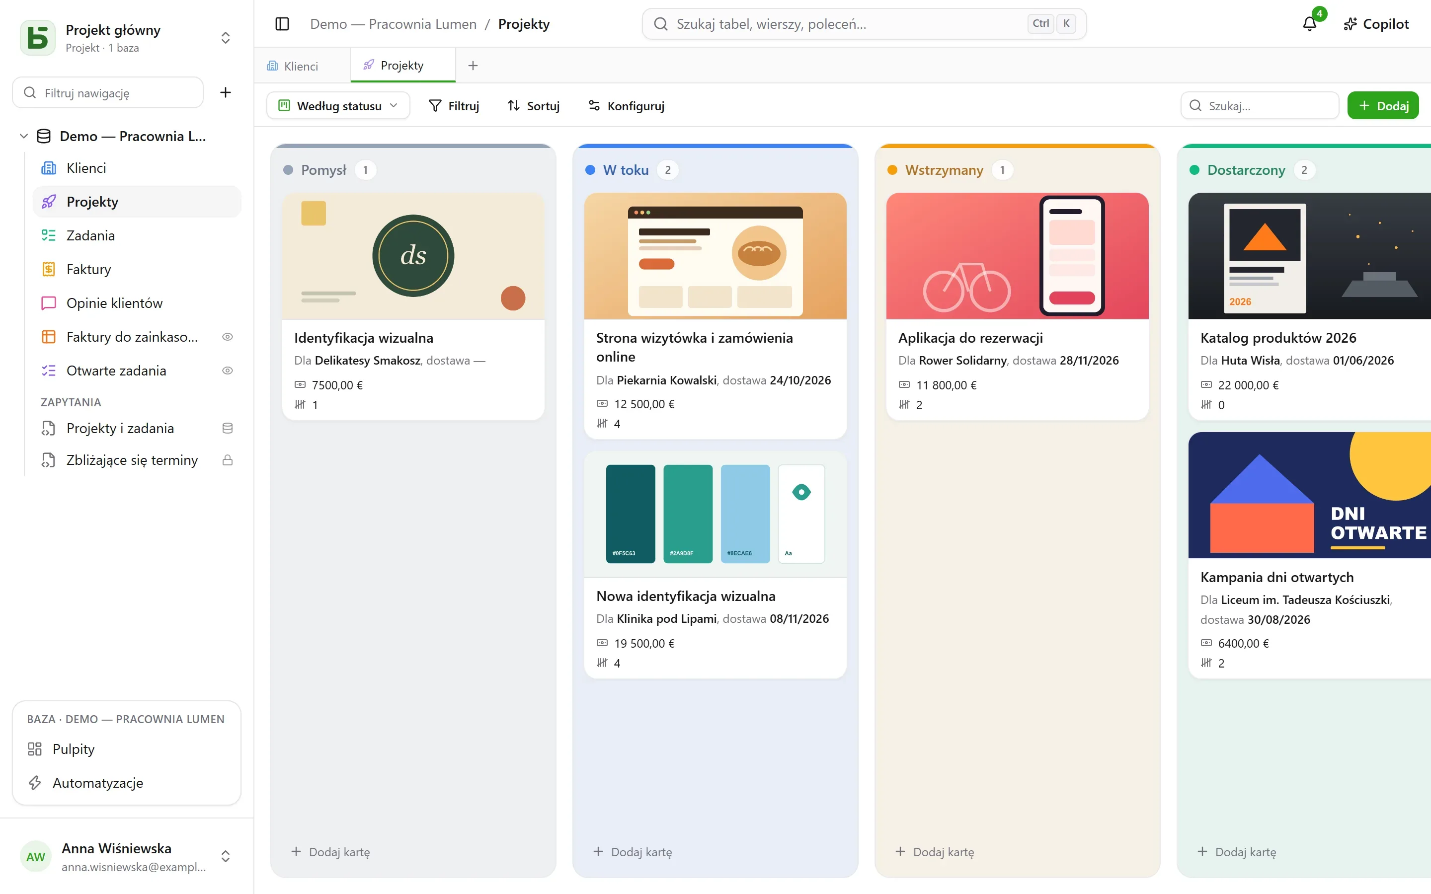Add a card in the Pomysł column
The height and width of the screenshot is (894, 1431).
click(331, 851)
